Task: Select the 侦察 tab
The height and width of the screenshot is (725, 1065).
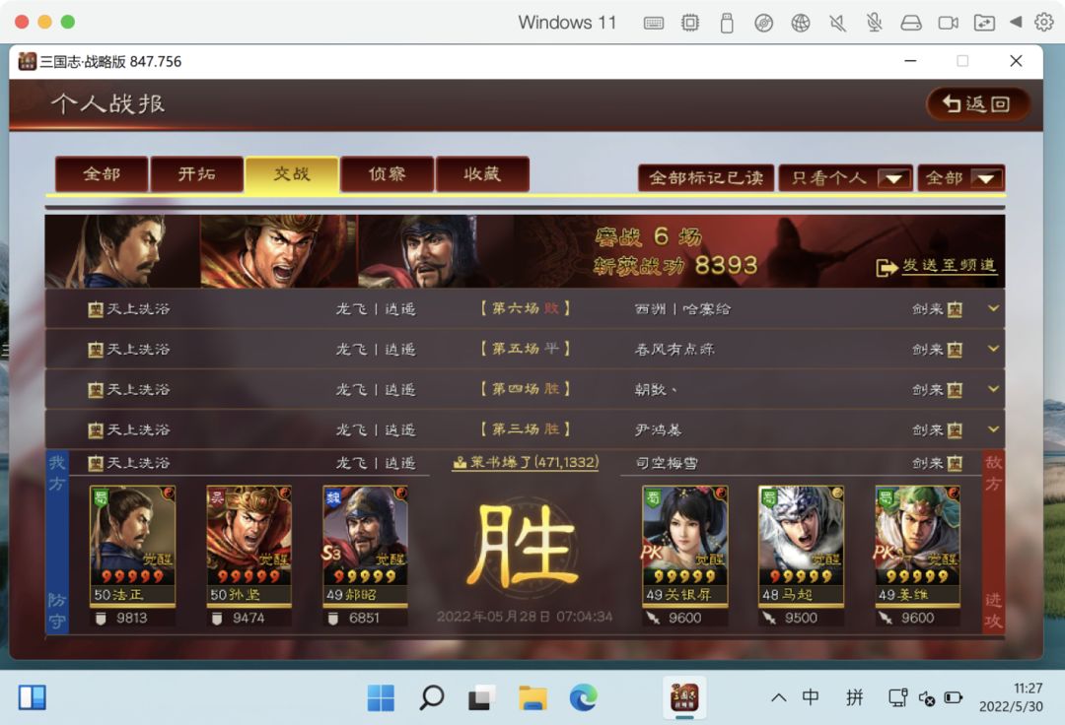Action: point(388,174)
